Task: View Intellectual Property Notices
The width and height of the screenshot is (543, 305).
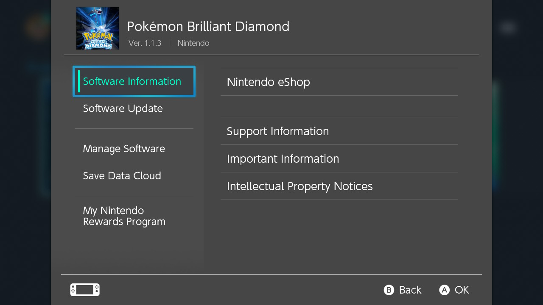Action: point(339,186)
